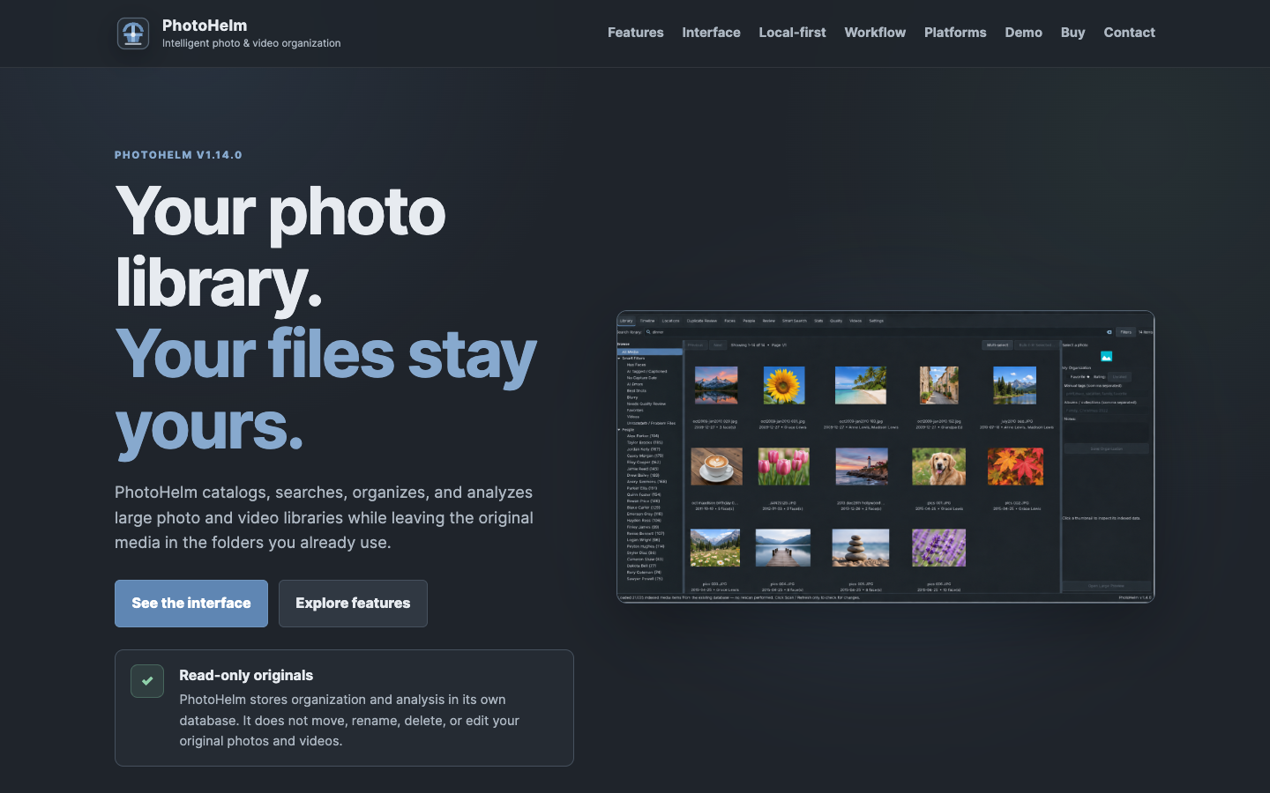Click the Read-only originals heading

click(x=246, y=675)
